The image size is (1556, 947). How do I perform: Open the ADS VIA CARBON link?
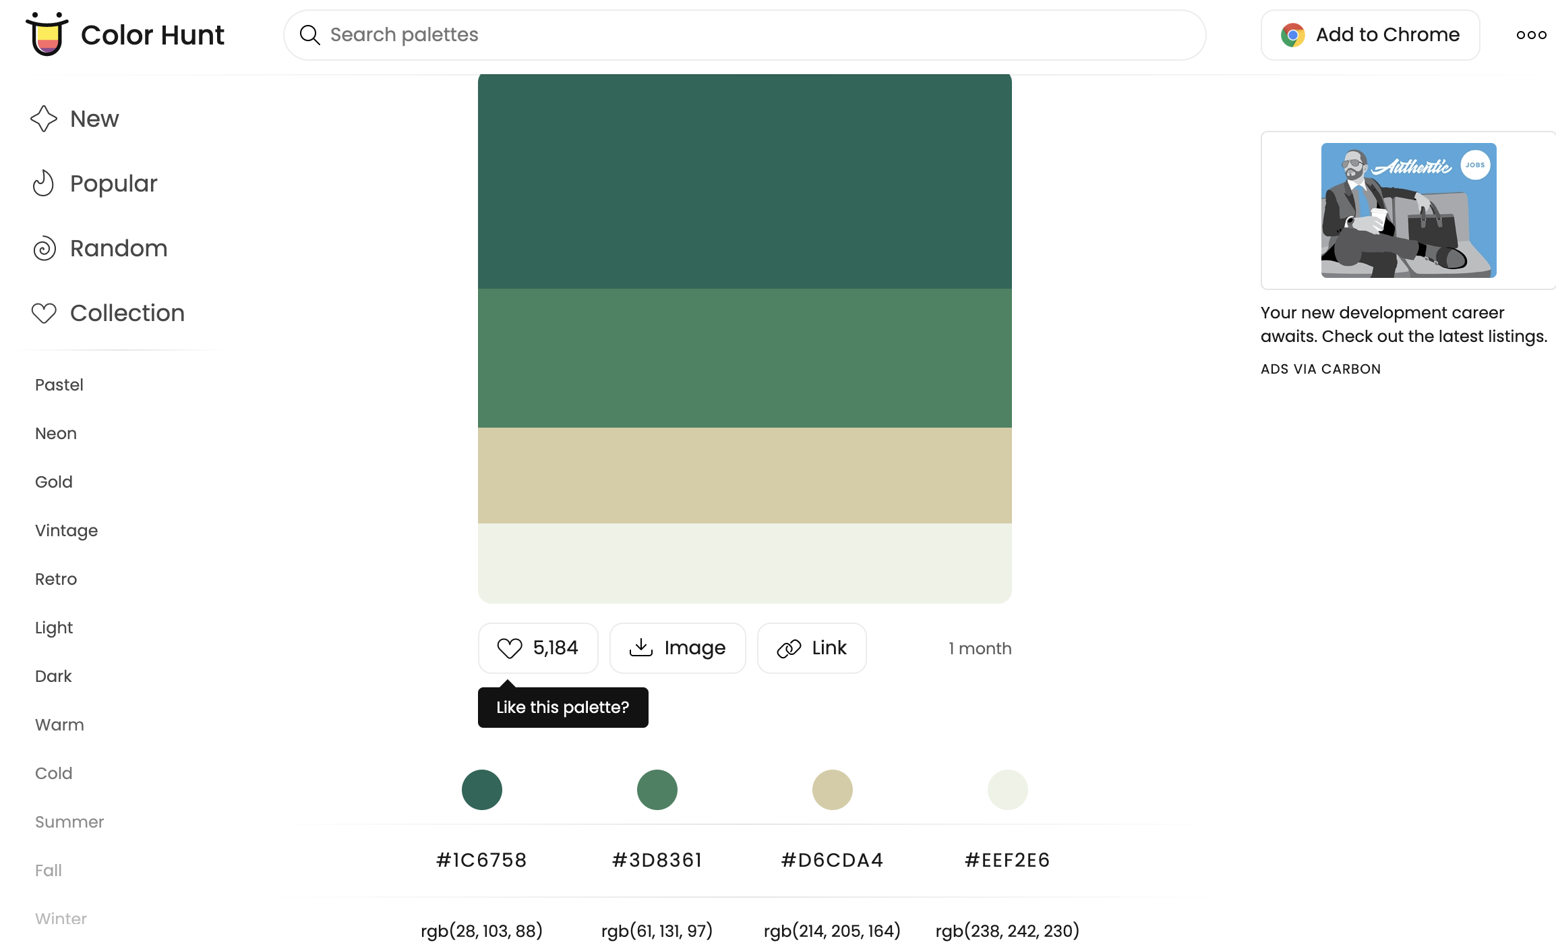(1321, 369)
